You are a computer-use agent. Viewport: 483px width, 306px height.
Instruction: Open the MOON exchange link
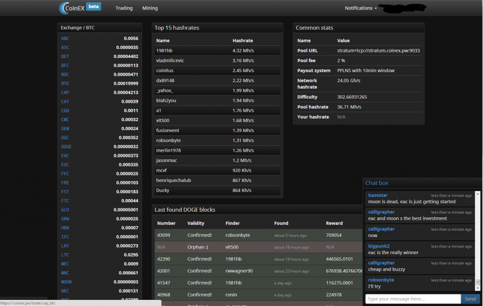(66, 281)
